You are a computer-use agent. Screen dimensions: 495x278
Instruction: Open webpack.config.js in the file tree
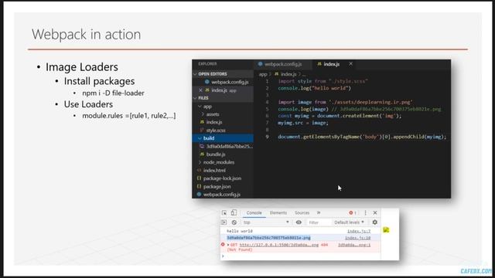pyautogui.click(x=222, y=194)
